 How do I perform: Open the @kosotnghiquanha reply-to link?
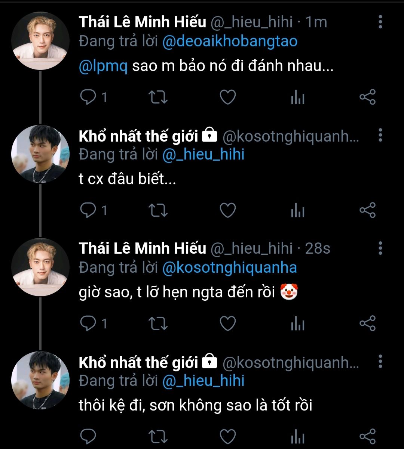click(x=230, y=267)
